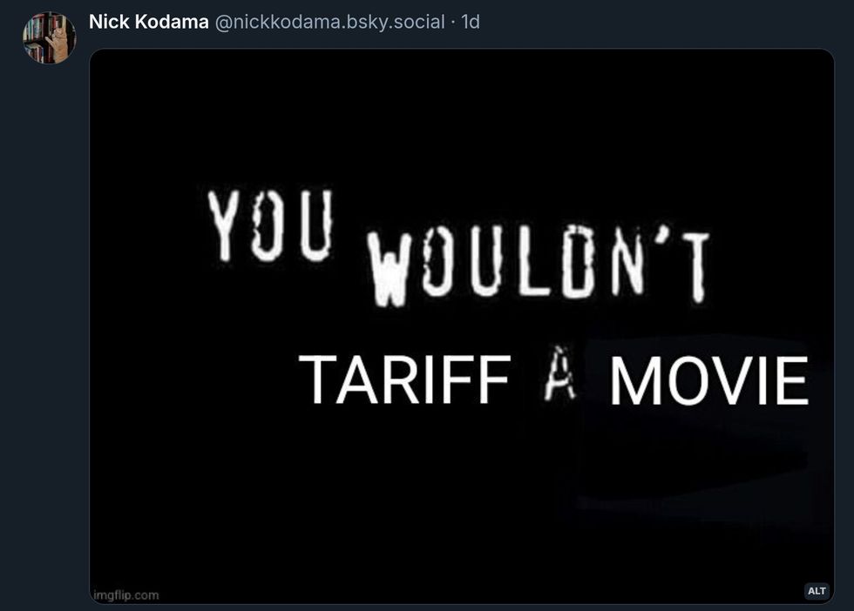
Task: Click the final T in WOULDN'T
Action: [x=691, y=266]
